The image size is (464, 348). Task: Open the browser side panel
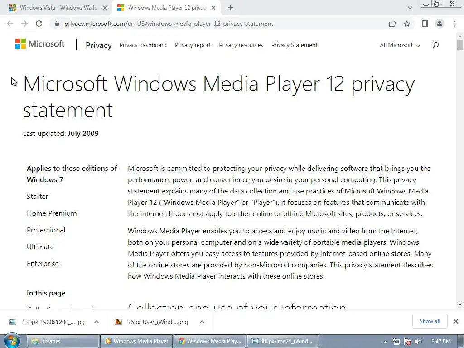pos(425,24)
